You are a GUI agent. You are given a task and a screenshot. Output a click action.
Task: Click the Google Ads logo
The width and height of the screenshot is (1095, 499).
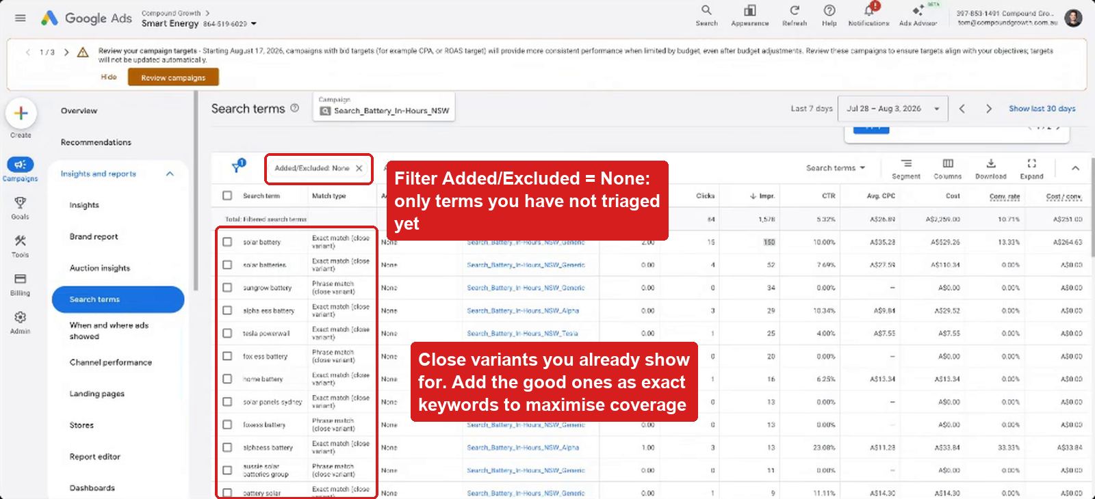[x=86, y=18]
